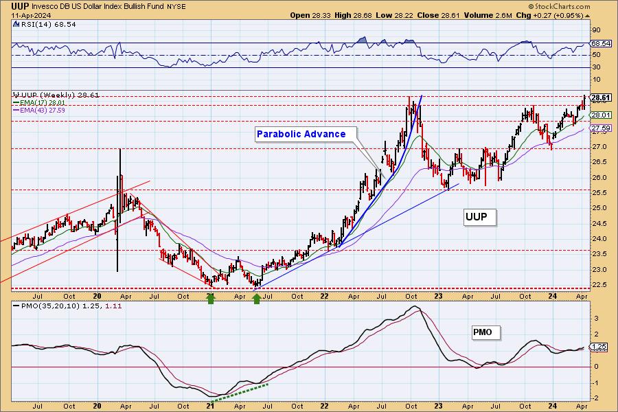Click the 30 level label on the RSI axis
This screenshot has height=412, width=618.
[x=596, y=67]
